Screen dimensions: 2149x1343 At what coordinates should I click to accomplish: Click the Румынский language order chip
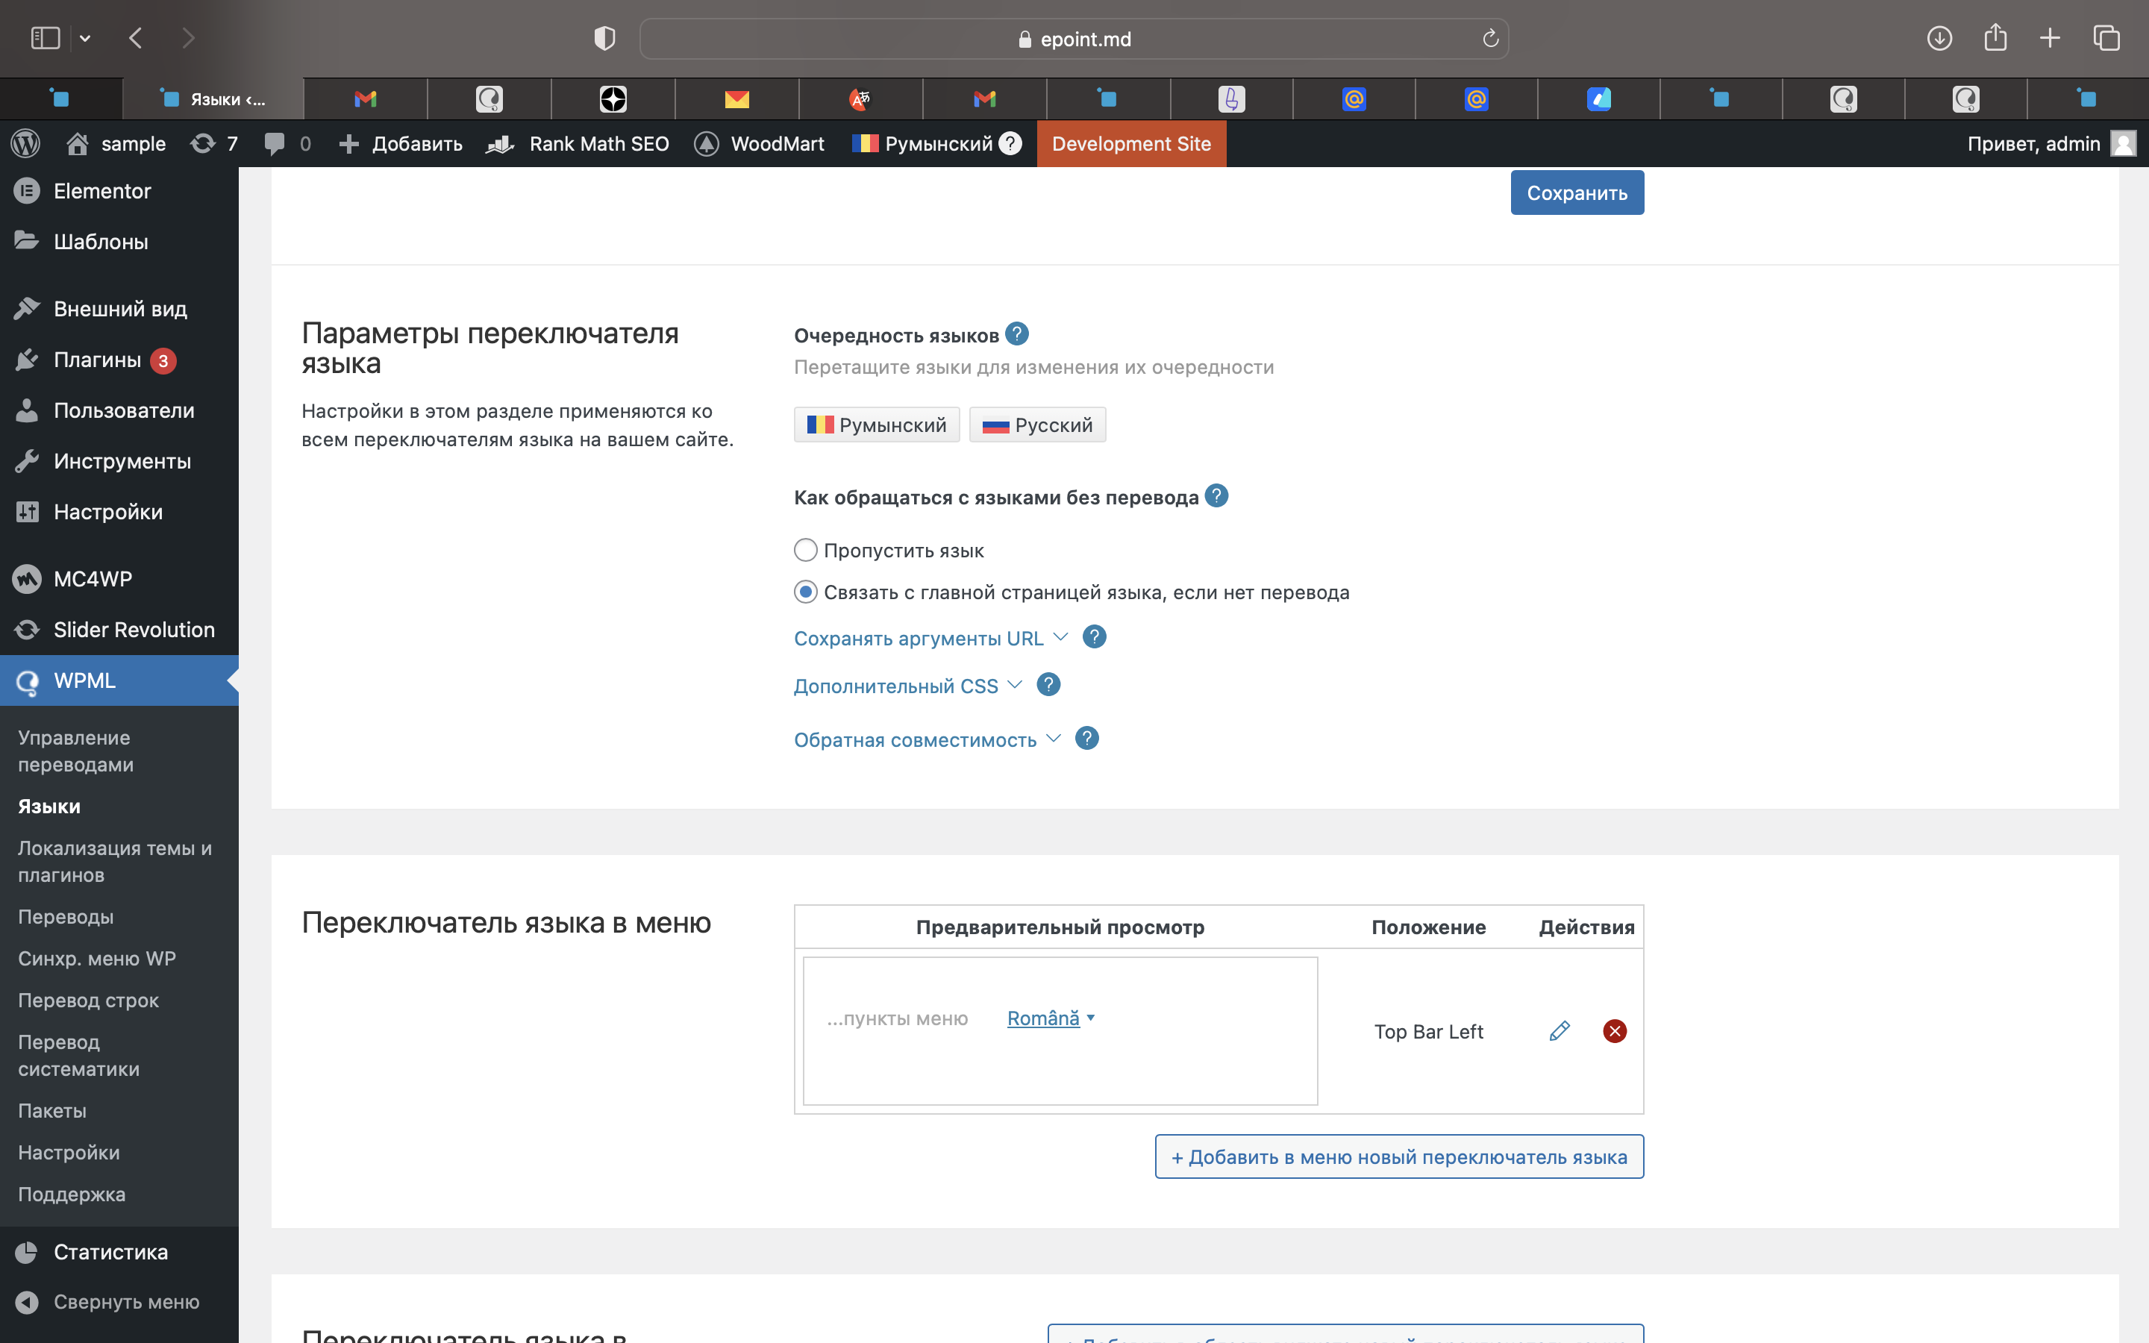click(x=877, y=425)
